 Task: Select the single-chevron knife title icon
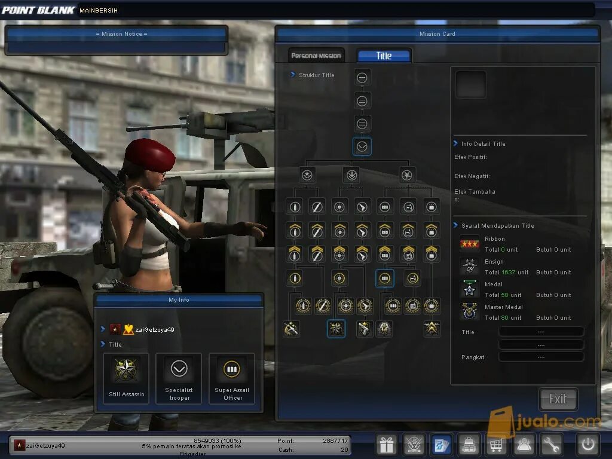317,231
